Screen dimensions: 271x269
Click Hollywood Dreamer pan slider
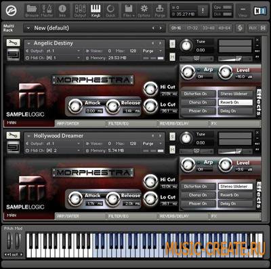[196, 151]
